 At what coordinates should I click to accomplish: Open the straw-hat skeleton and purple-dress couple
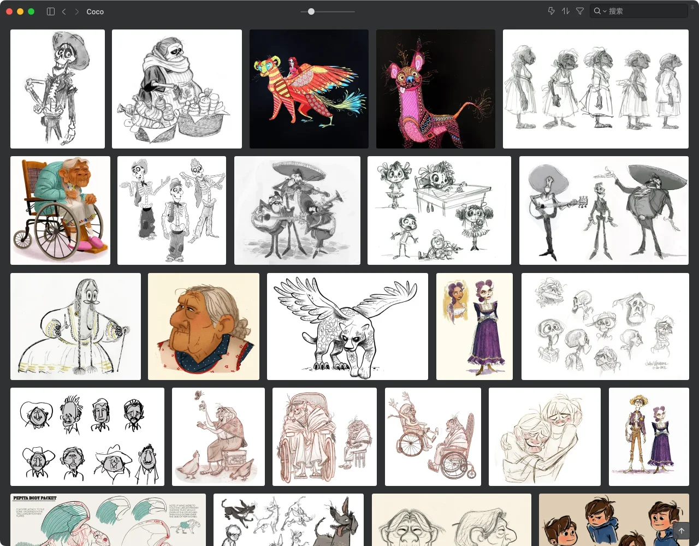click(649, 437)
